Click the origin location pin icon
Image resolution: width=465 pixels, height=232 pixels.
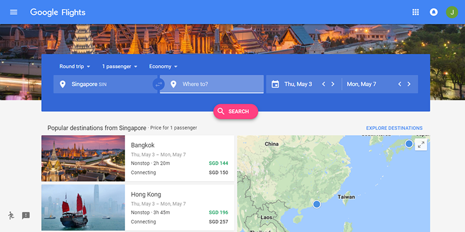coord(62,84)
